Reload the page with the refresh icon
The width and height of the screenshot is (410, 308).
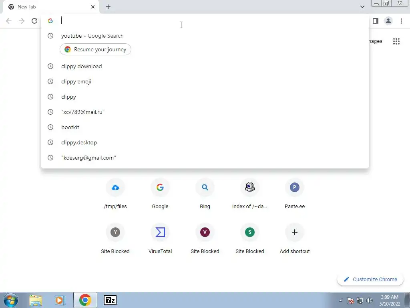click(34, 21)
